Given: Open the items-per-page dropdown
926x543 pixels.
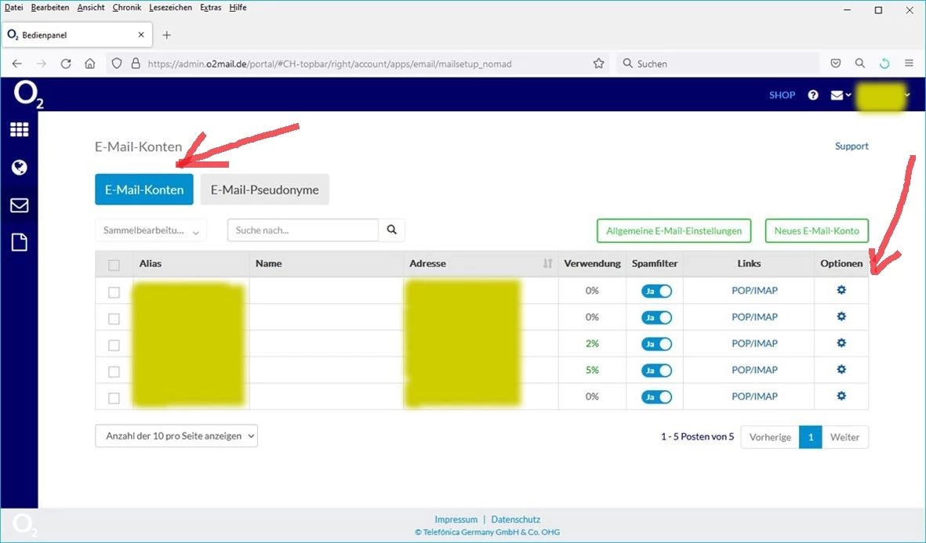Looking at the screenshot, I should 176,436.
